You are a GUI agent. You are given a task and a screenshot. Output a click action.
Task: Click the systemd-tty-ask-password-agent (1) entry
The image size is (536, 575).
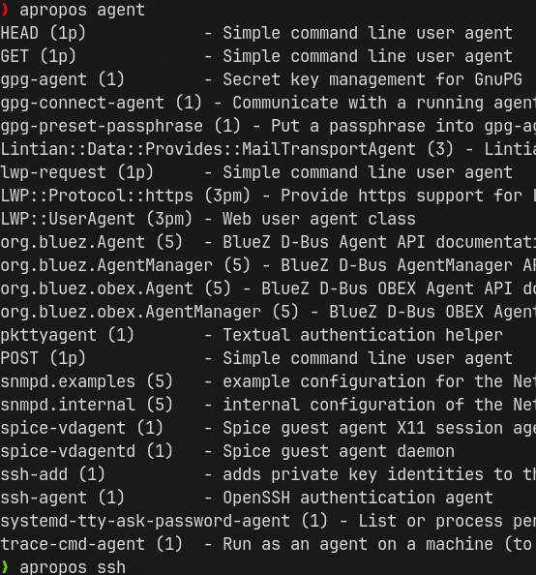[x=164, y=521]
